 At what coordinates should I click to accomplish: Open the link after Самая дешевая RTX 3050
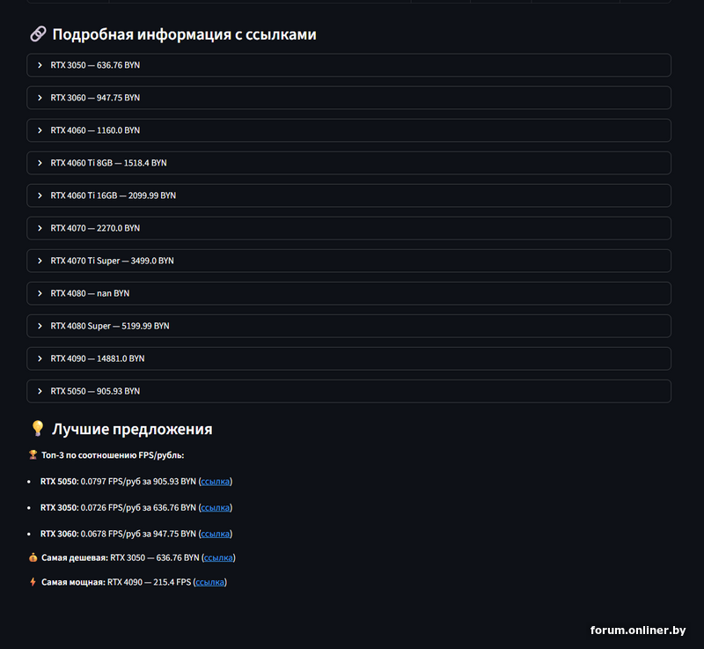point(218,557)
